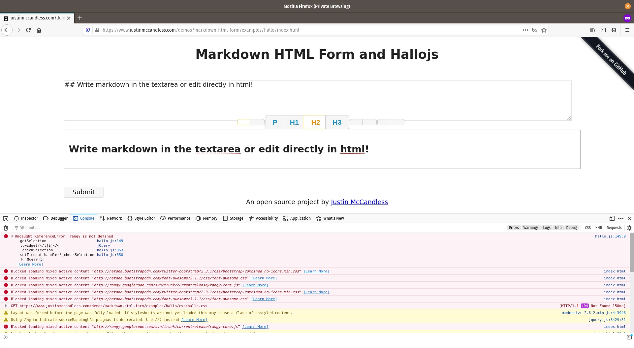Save page to Pocket
The image size is (634, 348).
535,30
